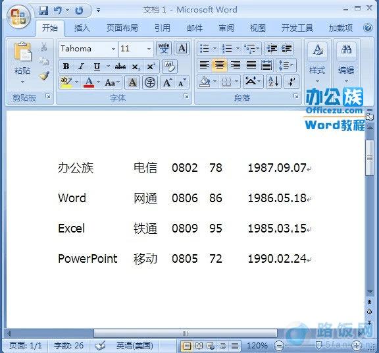Viewport: 379px width, 353px height.
Task: Apply distributed alignment
Action: pos(266,65)
